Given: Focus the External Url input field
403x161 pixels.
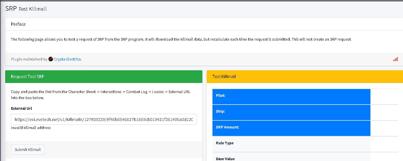Looking at the screenshot, I should pos(104,119).
